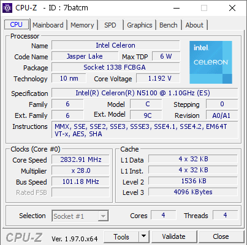Viewport: 247px width, 245px height.
Task: Open the Bench tab
Action: pos(169,25)
